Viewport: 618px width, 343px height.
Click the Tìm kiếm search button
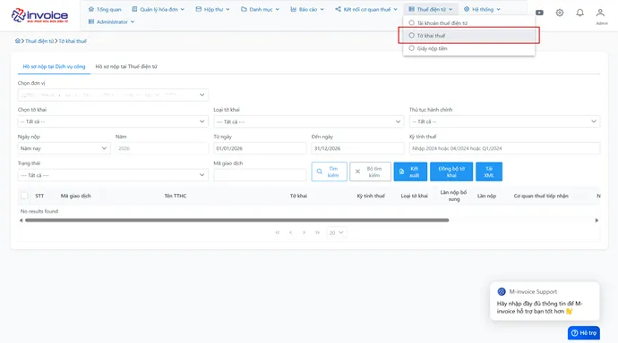pyautogui.click(x=329, y=171)
